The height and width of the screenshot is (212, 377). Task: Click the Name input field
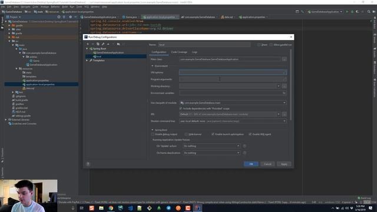click(204, 45)
